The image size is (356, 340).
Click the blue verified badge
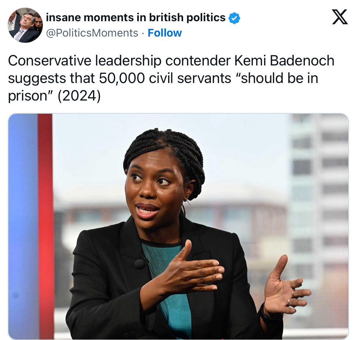[234, 18]
